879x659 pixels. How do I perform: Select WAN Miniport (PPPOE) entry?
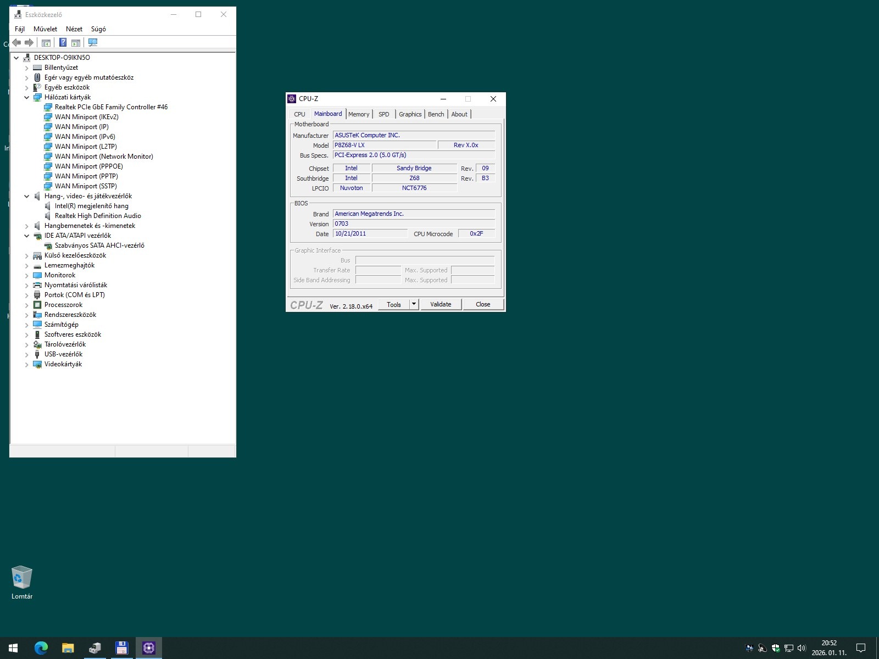(x=89, y=166)
